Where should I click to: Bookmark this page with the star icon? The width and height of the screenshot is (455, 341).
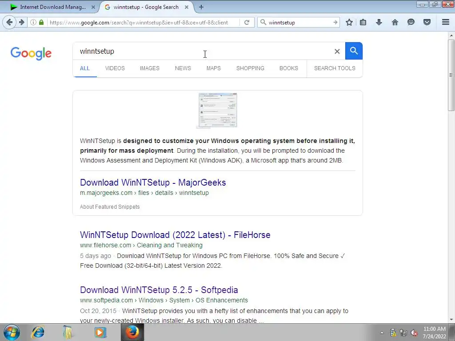coord(349,22)
